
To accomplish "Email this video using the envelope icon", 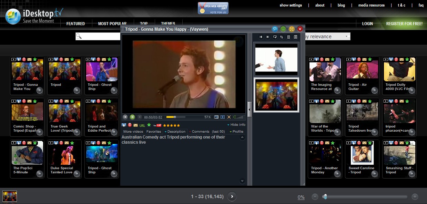I will [x=135, y=125].
